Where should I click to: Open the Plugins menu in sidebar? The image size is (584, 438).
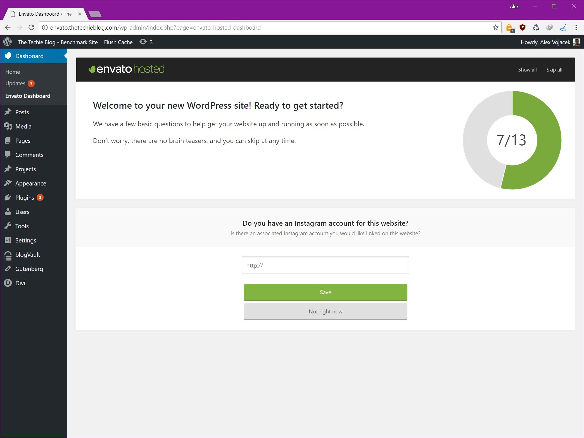click(x=25, y=197)
